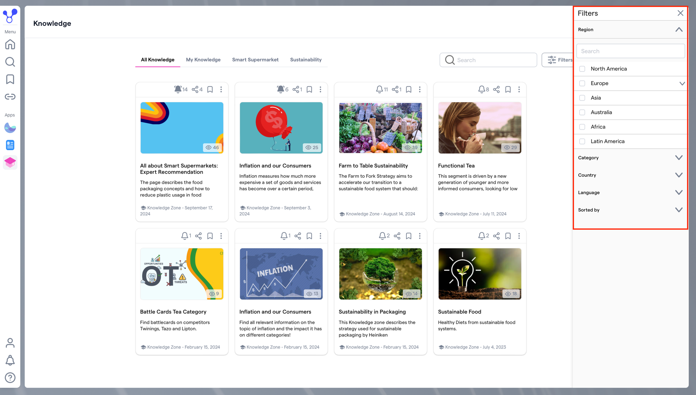Click the company logo at top left
Screen dimensions: 696x395
(10, 16)
